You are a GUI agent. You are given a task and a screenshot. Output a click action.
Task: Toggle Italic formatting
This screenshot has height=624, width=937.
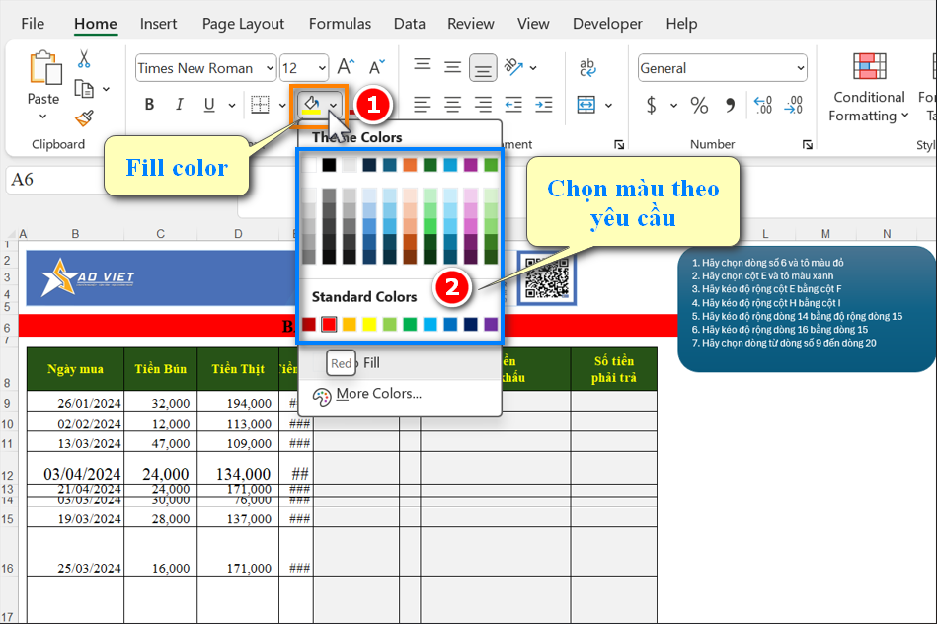tap(179, 105)
